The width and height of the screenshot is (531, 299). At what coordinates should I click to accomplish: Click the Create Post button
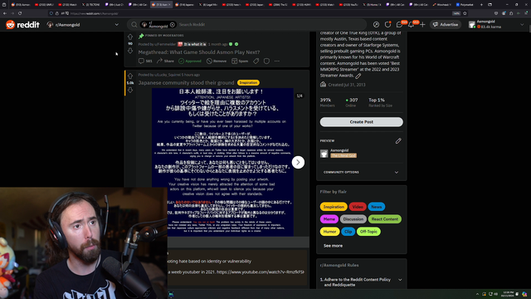click(362, 122)
